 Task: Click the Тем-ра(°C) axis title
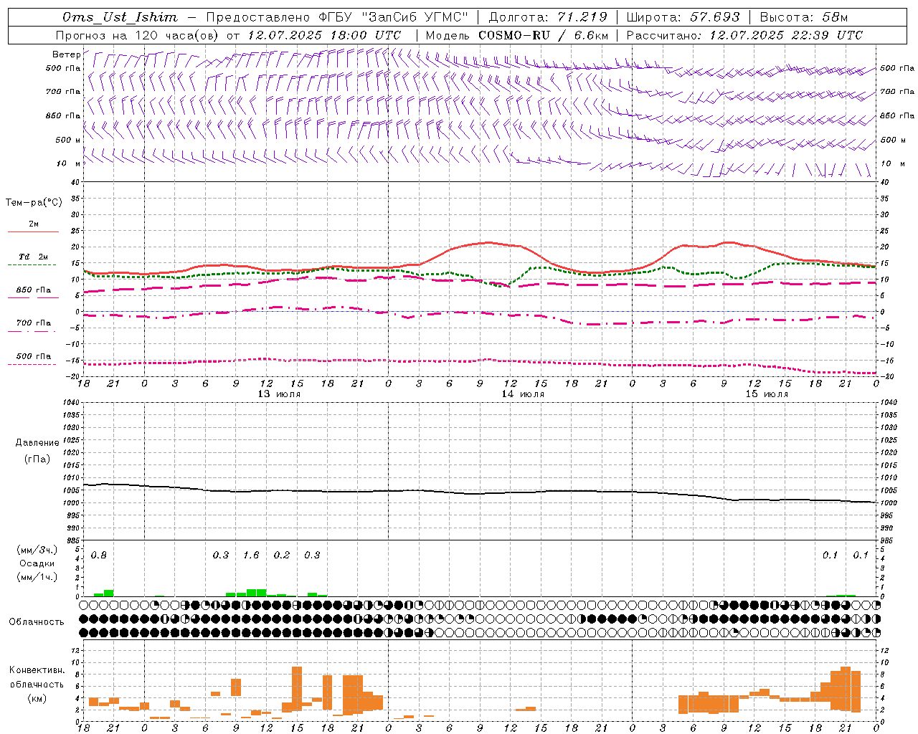click(x=34, y=203)
